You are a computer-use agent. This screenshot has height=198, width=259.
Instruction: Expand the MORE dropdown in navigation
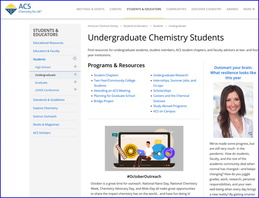249,9
